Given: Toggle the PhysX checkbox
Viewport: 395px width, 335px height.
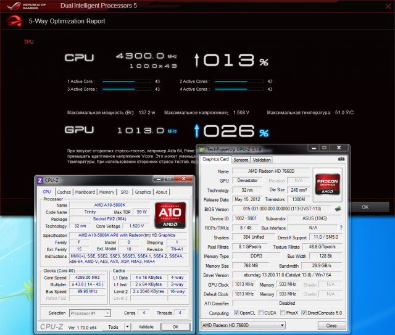Looking at the screenshot, I should click(x=283, y=313).
